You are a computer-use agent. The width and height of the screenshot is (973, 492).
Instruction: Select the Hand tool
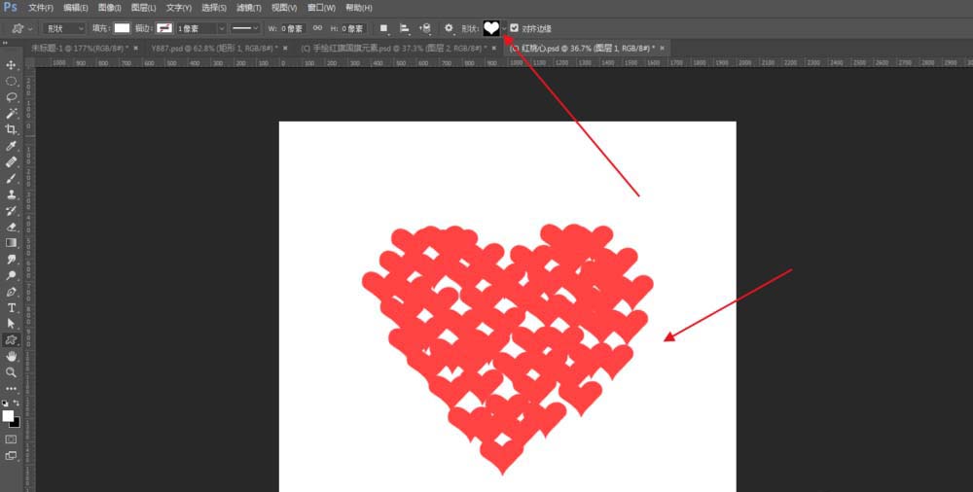[12, 356]
